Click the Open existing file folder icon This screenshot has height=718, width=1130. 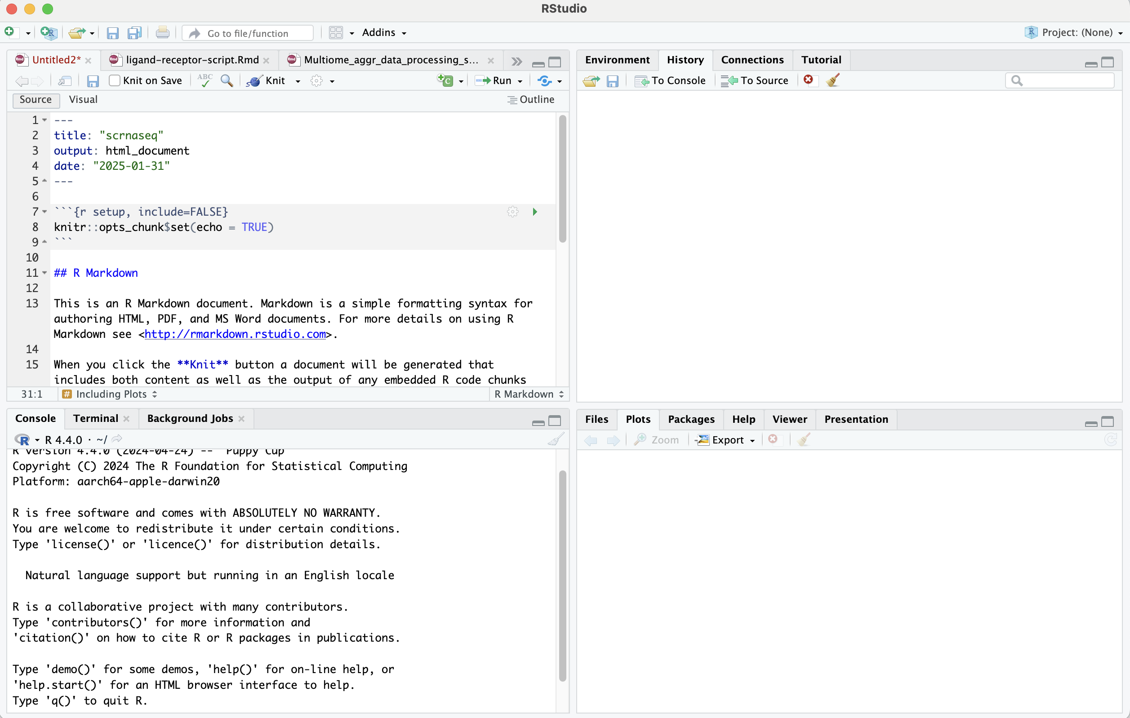(x=76, y=33)
